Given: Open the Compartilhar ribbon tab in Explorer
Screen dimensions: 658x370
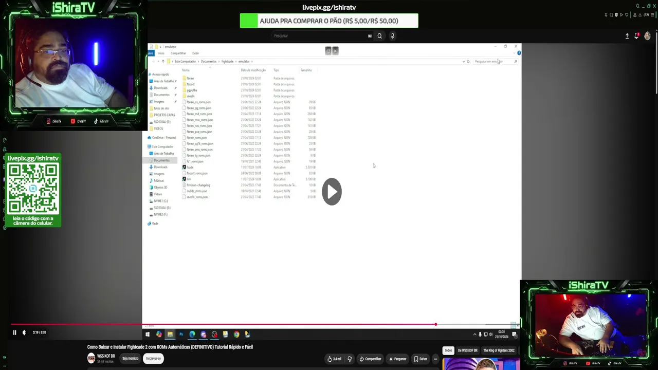Looking at the screenshot, I should 178,53.
